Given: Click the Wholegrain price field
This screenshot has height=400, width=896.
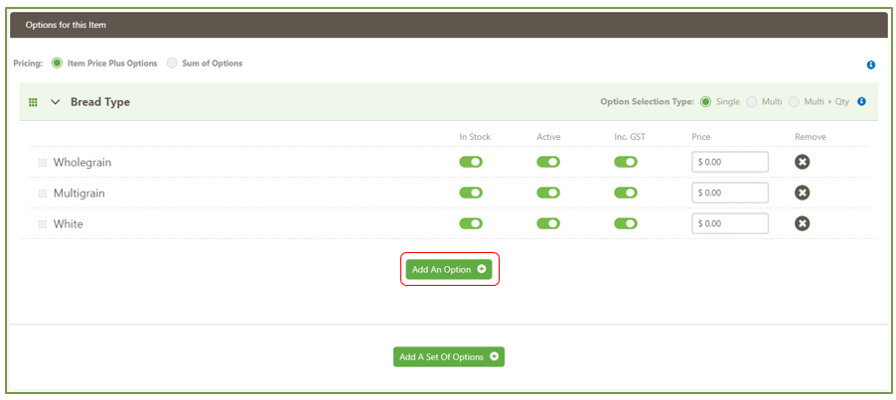Looking at the screenshot, I should coord(730,162).
